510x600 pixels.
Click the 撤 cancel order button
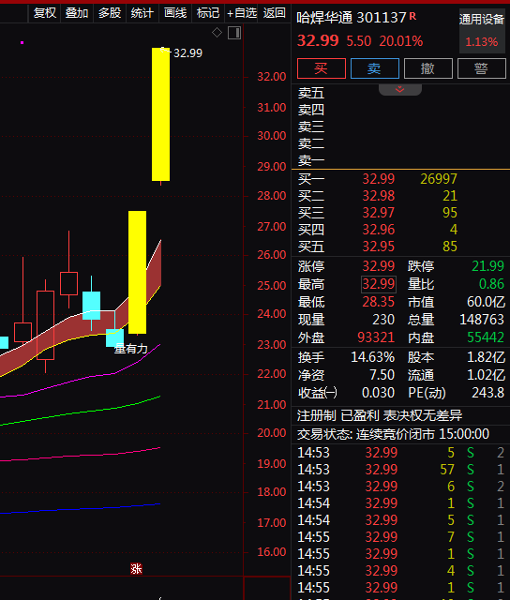428,68
